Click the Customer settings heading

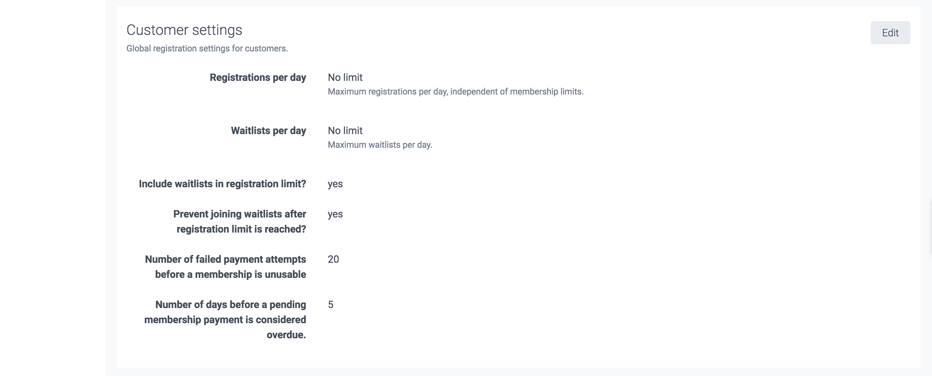184,30
